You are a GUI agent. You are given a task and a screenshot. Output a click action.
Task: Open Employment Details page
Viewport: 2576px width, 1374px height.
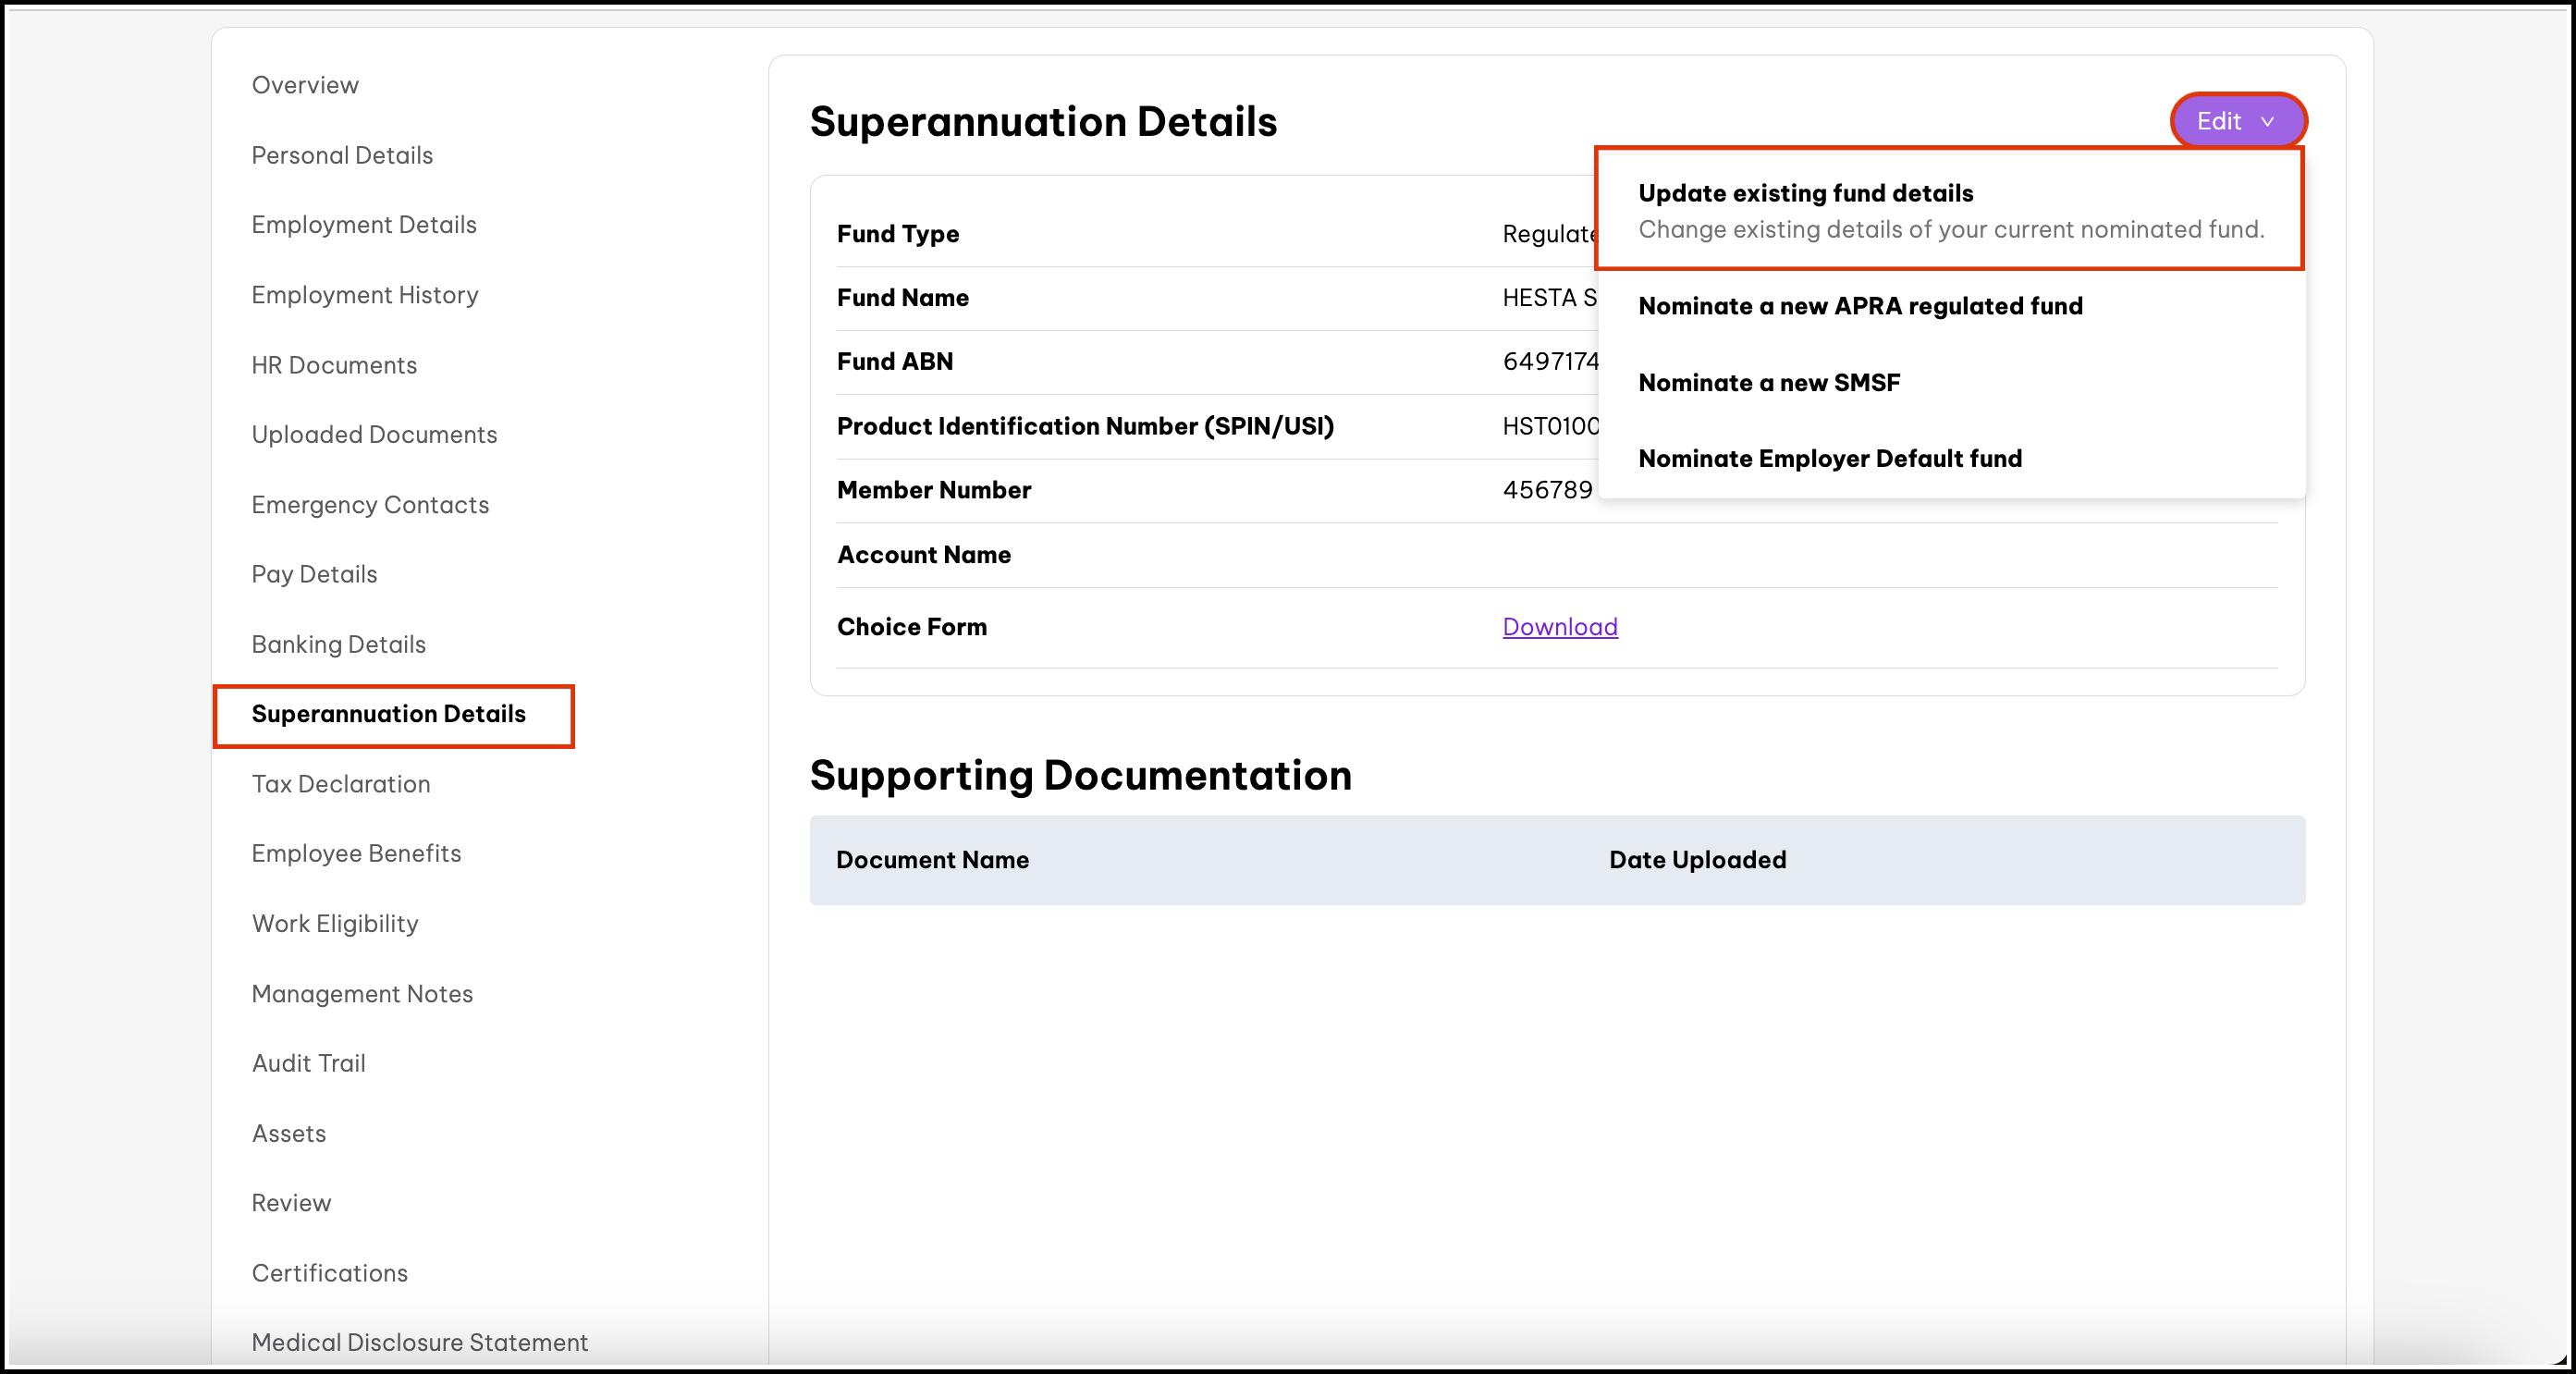pos(364,225)
